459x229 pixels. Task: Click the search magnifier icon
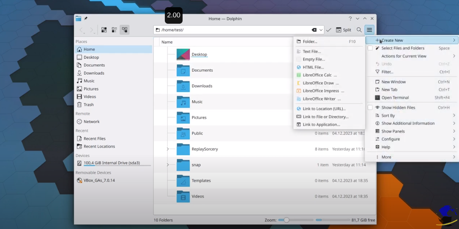(x=359, y=30)
